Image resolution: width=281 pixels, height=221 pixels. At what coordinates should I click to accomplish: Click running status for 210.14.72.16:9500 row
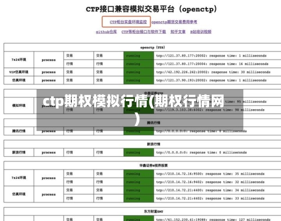[x=139, y=174]
